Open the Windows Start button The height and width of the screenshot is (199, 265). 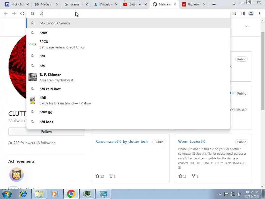7,194
